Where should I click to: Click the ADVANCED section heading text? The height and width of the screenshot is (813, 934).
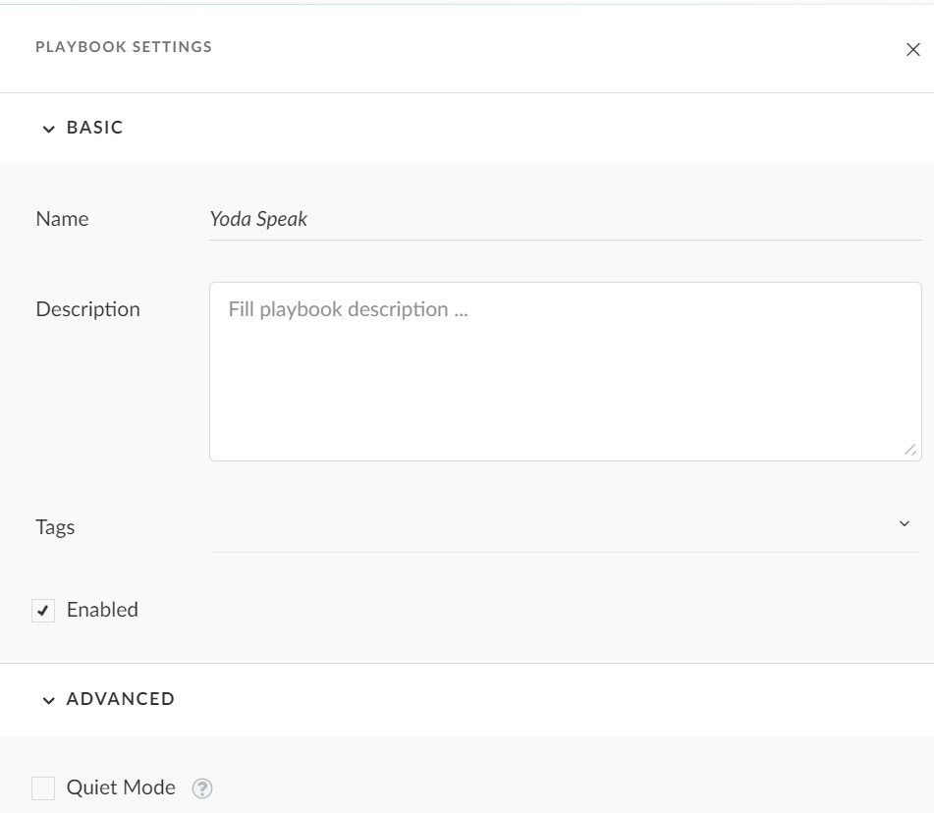(120, 699)
